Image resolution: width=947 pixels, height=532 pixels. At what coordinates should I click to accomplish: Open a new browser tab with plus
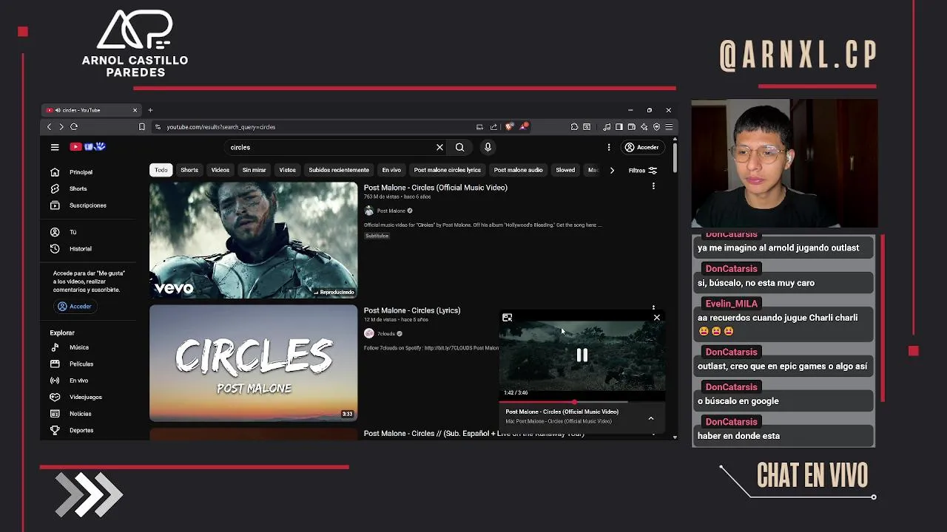(x=150, y=110)
